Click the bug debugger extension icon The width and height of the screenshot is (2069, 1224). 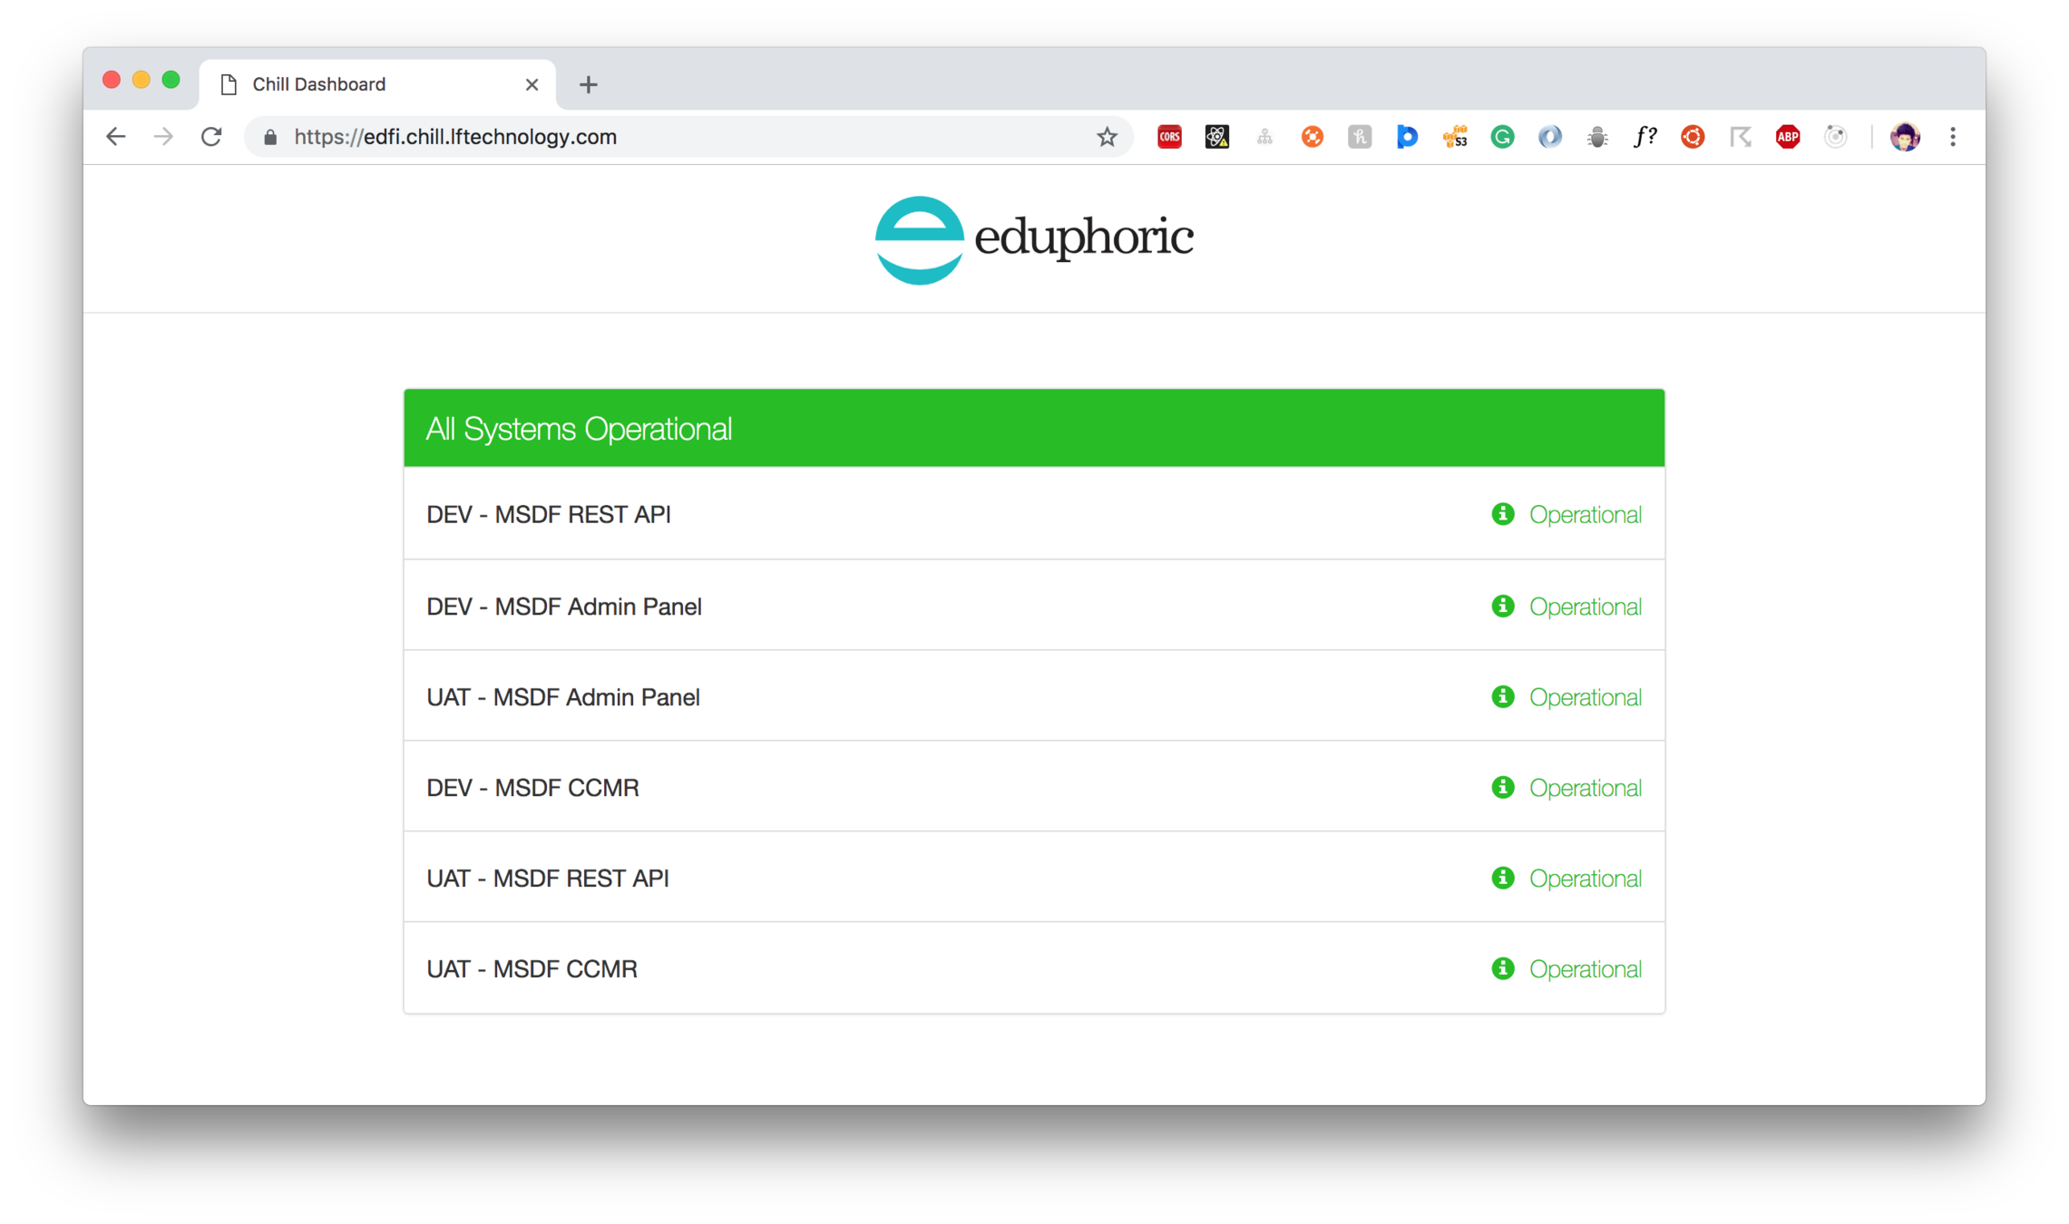pyautogui.click(x=1597, y=137)
